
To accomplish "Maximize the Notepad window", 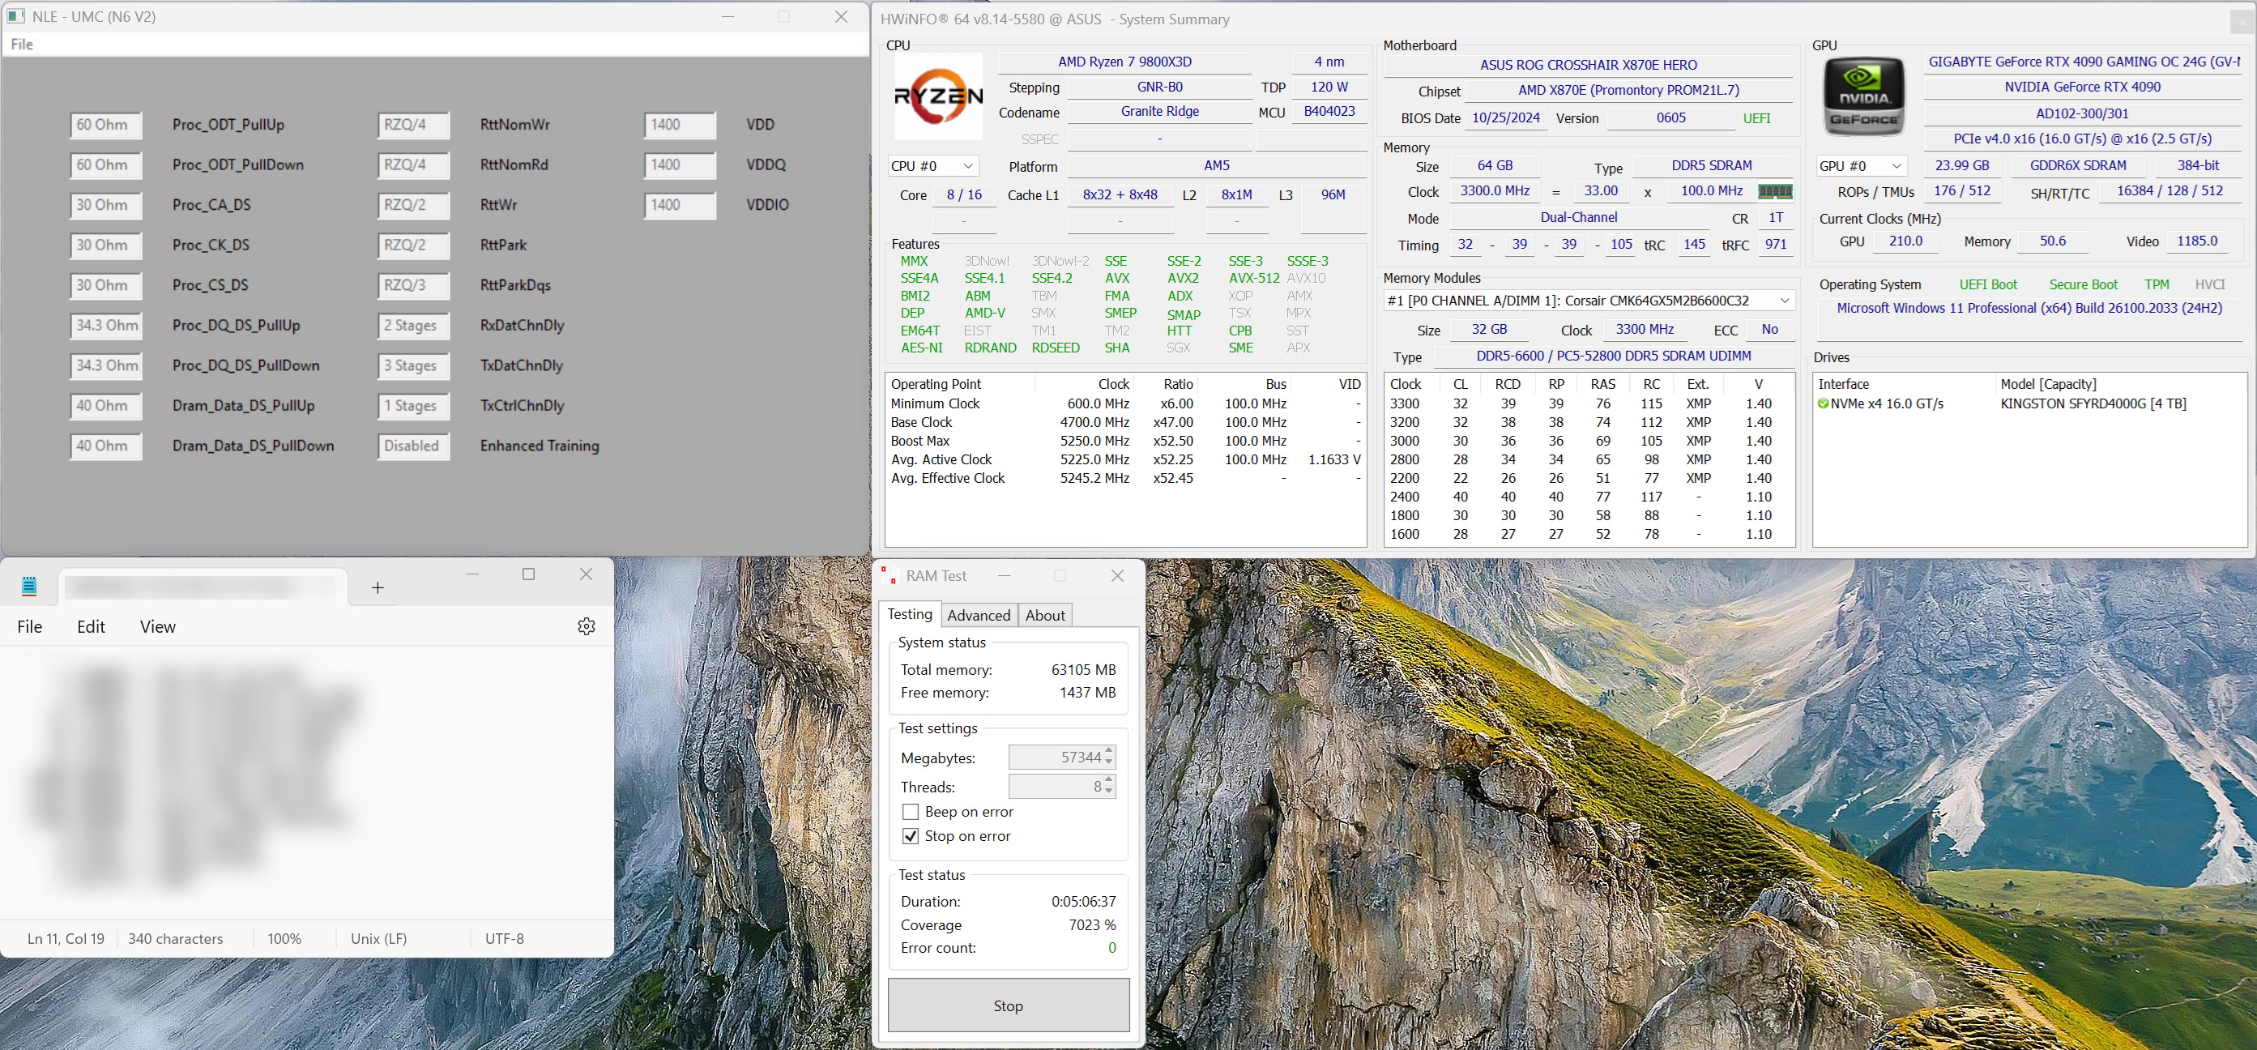I will pyautogui.click(x=528, y=574).
